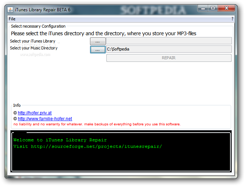Click the REPAIR button

(x=169, y=58)
